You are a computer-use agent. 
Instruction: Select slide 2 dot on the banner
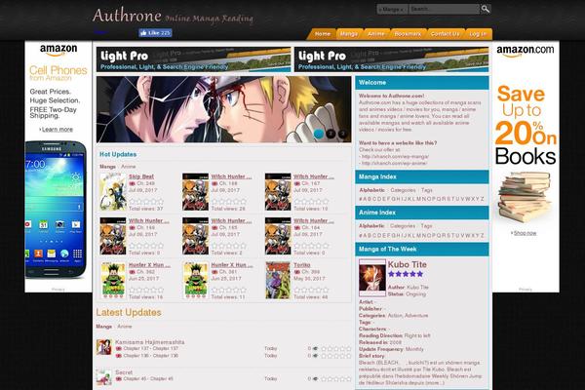(x=331, y=134)
